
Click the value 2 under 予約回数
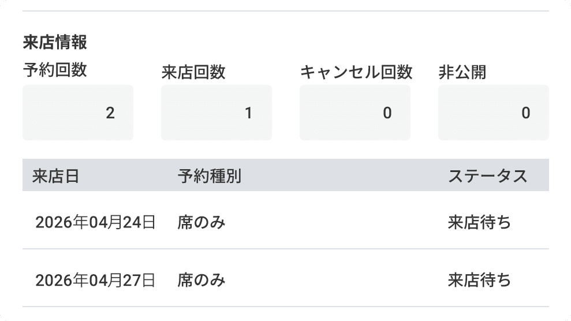pos(110,113)
